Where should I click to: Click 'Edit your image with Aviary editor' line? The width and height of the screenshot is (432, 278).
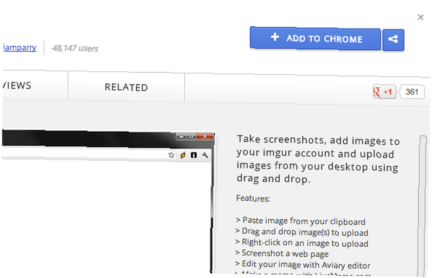(x=303, y=265)
